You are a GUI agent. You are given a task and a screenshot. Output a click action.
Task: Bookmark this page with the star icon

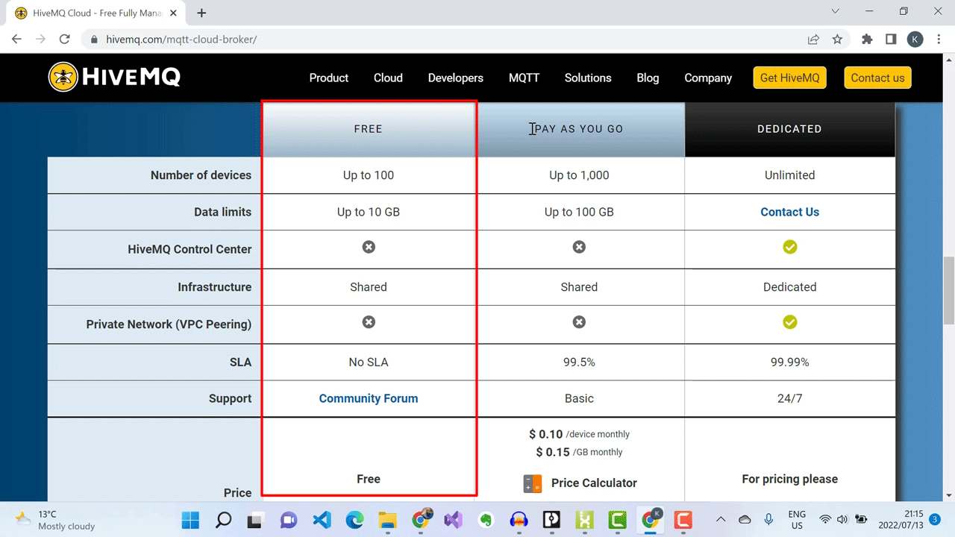pyautogui.click(x=837, y=40)
